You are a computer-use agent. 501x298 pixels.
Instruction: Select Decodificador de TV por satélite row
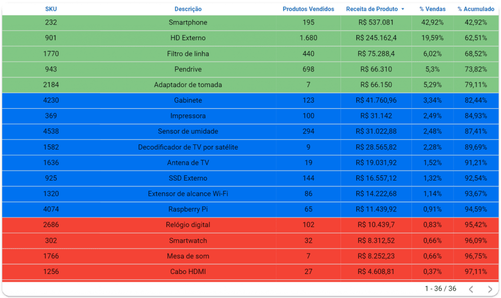tap(188, 147)
